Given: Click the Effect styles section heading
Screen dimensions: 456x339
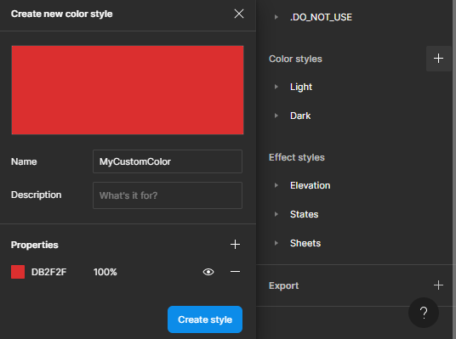Looking at the screenshot, I should (x=296, y=157).
